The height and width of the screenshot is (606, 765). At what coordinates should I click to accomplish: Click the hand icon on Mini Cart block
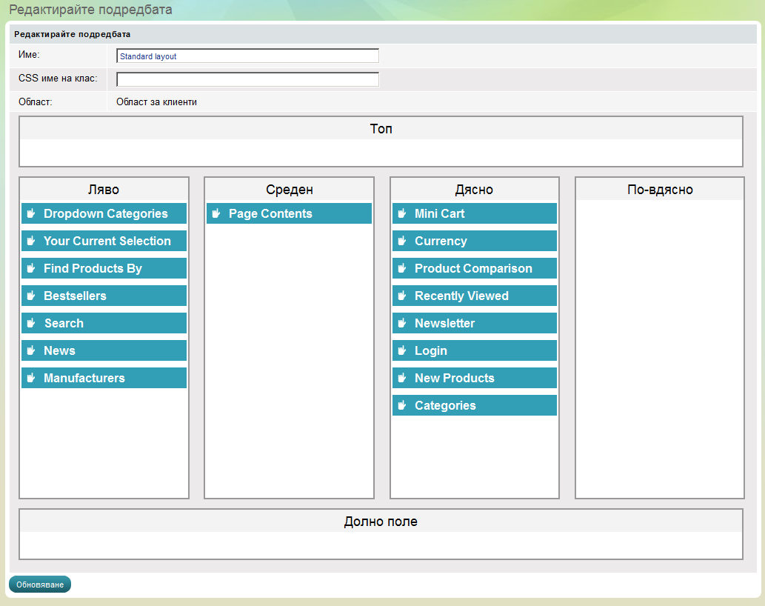coord(402,213)
